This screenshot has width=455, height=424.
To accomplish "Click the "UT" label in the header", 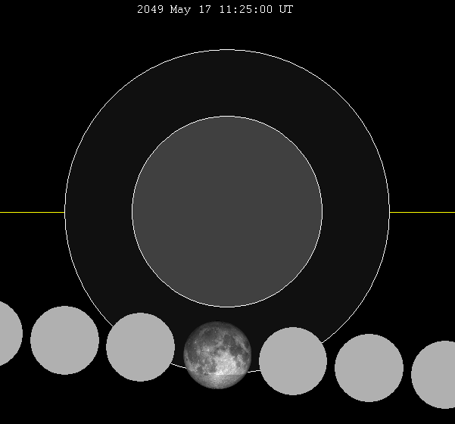I will (x=286, y=10).
